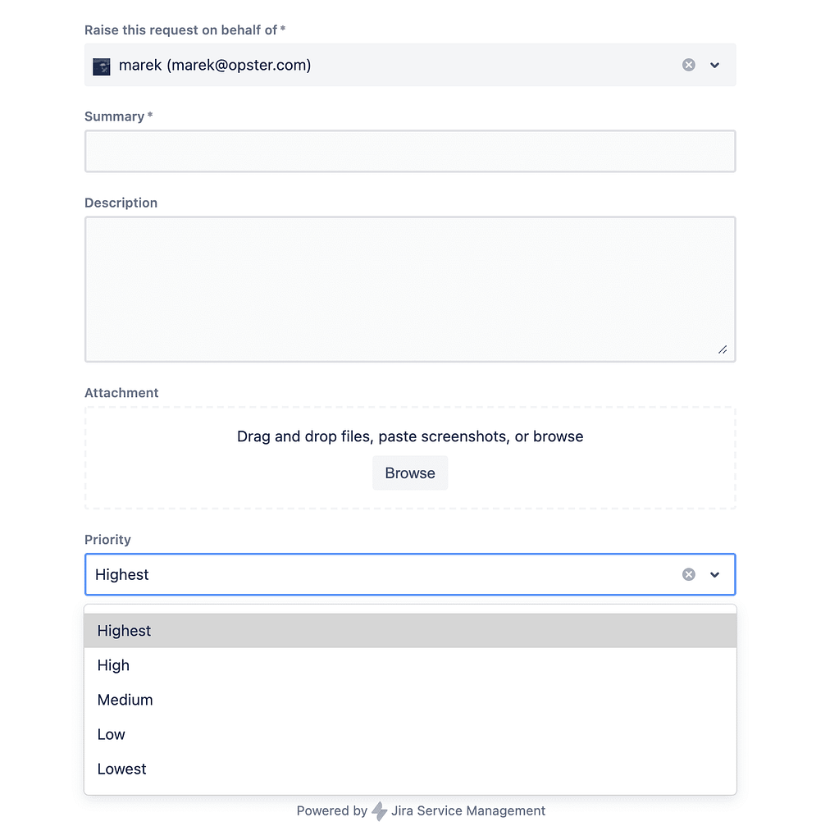Open the Browse file picker

[410, 473]
